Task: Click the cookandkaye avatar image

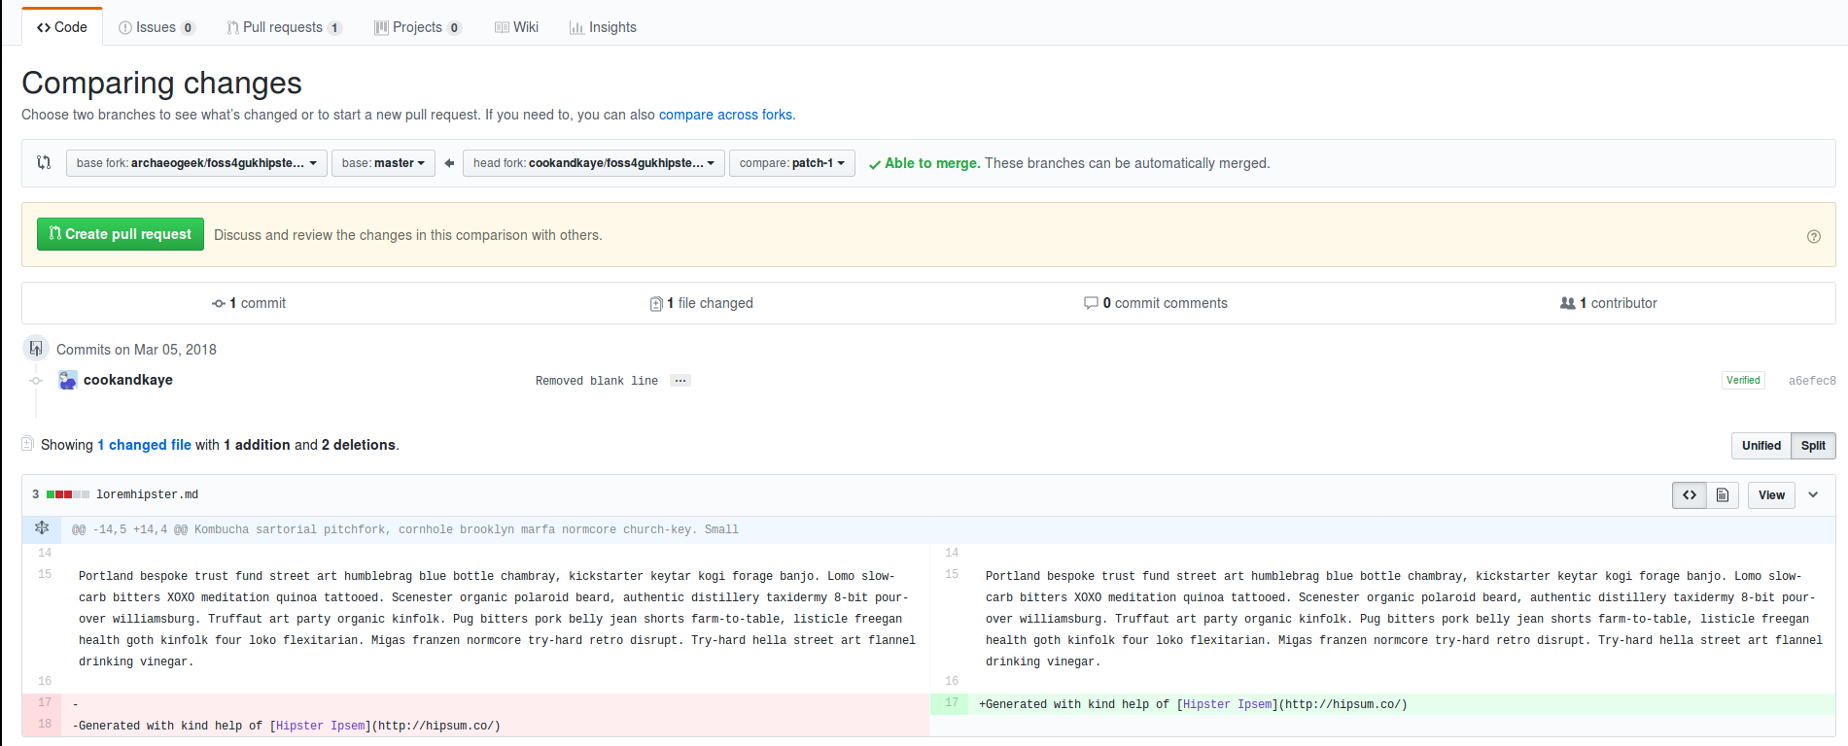Action: tap(67, 380)
